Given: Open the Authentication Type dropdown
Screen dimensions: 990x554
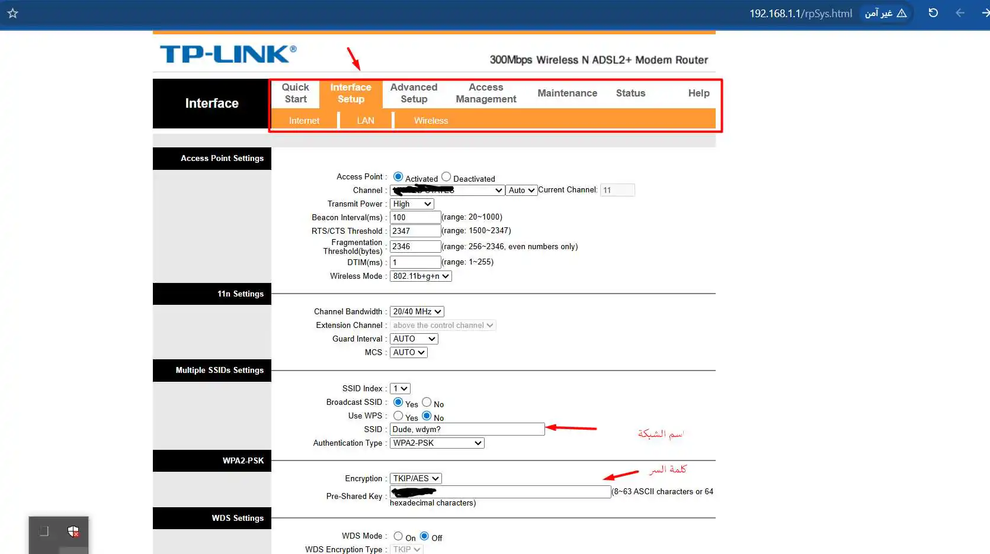Looking at the screenshot, I should point(437,443).
